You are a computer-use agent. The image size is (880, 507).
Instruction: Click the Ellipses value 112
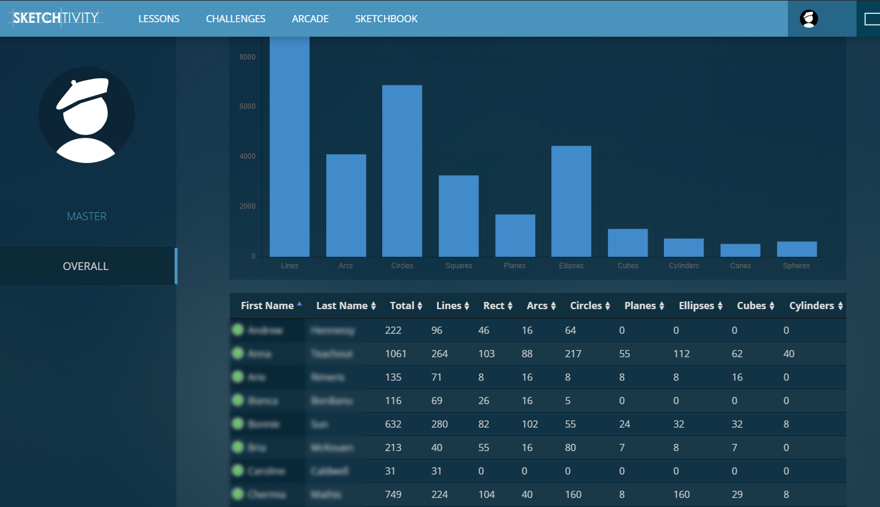681,354
